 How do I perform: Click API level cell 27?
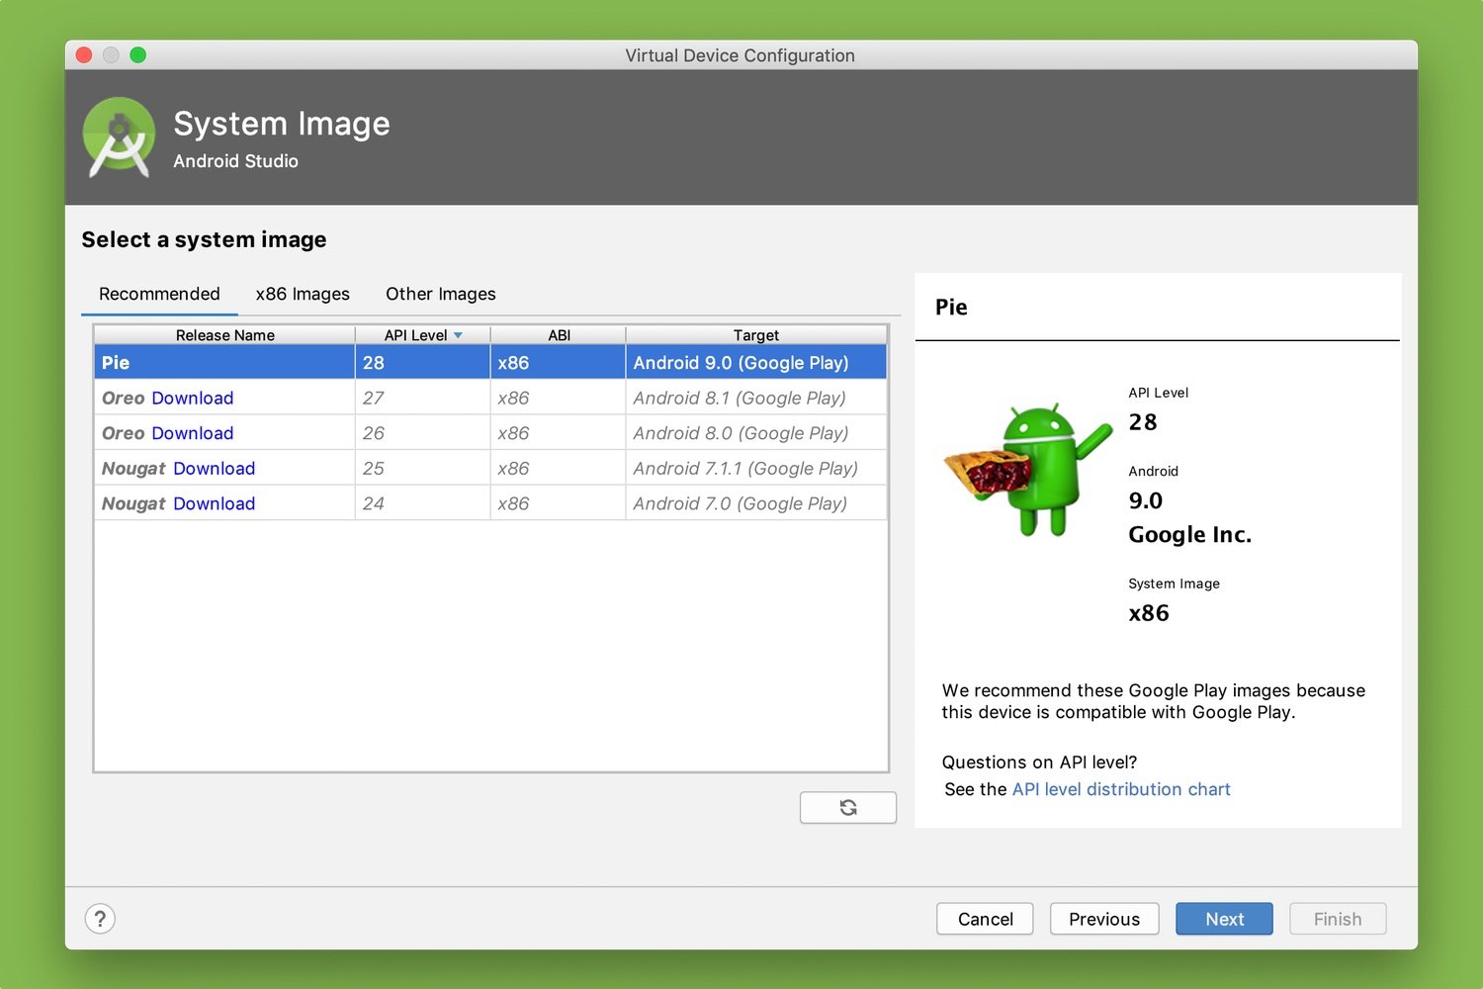tap(422, 398)
